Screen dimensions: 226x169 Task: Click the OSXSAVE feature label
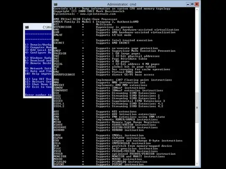(x=60, y=127)
